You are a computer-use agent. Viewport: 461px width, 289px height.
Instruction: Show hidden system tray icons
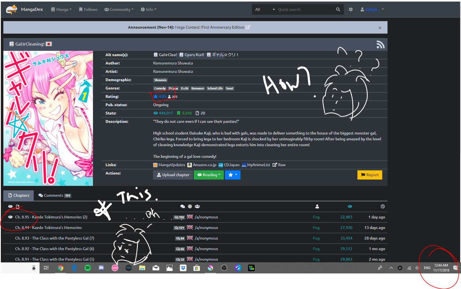(x=391, y=268)
